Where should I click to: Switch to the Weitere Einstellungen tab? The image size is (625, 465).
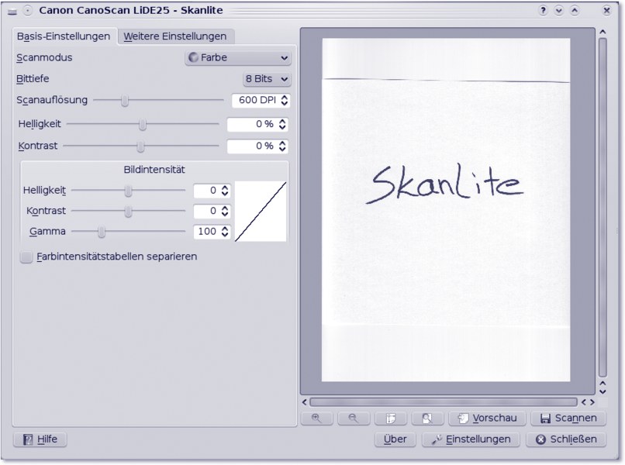tap(175, 36)
